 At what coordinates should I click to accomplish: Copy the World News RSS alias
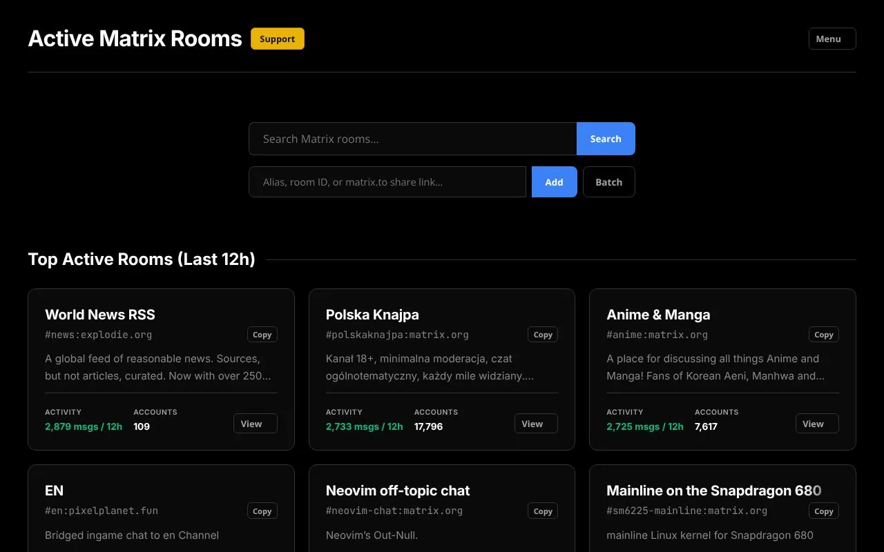coord(262,335)
